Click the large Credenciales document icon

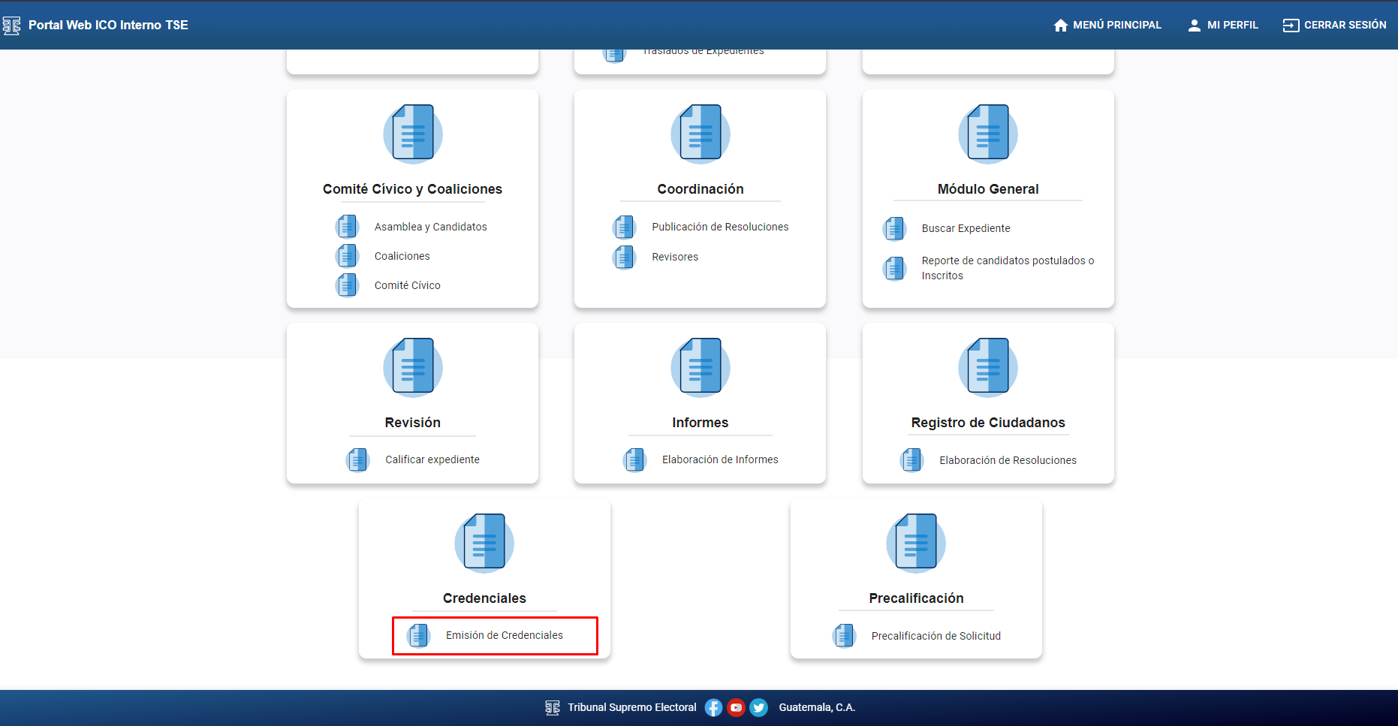click(x=484, y=542)
